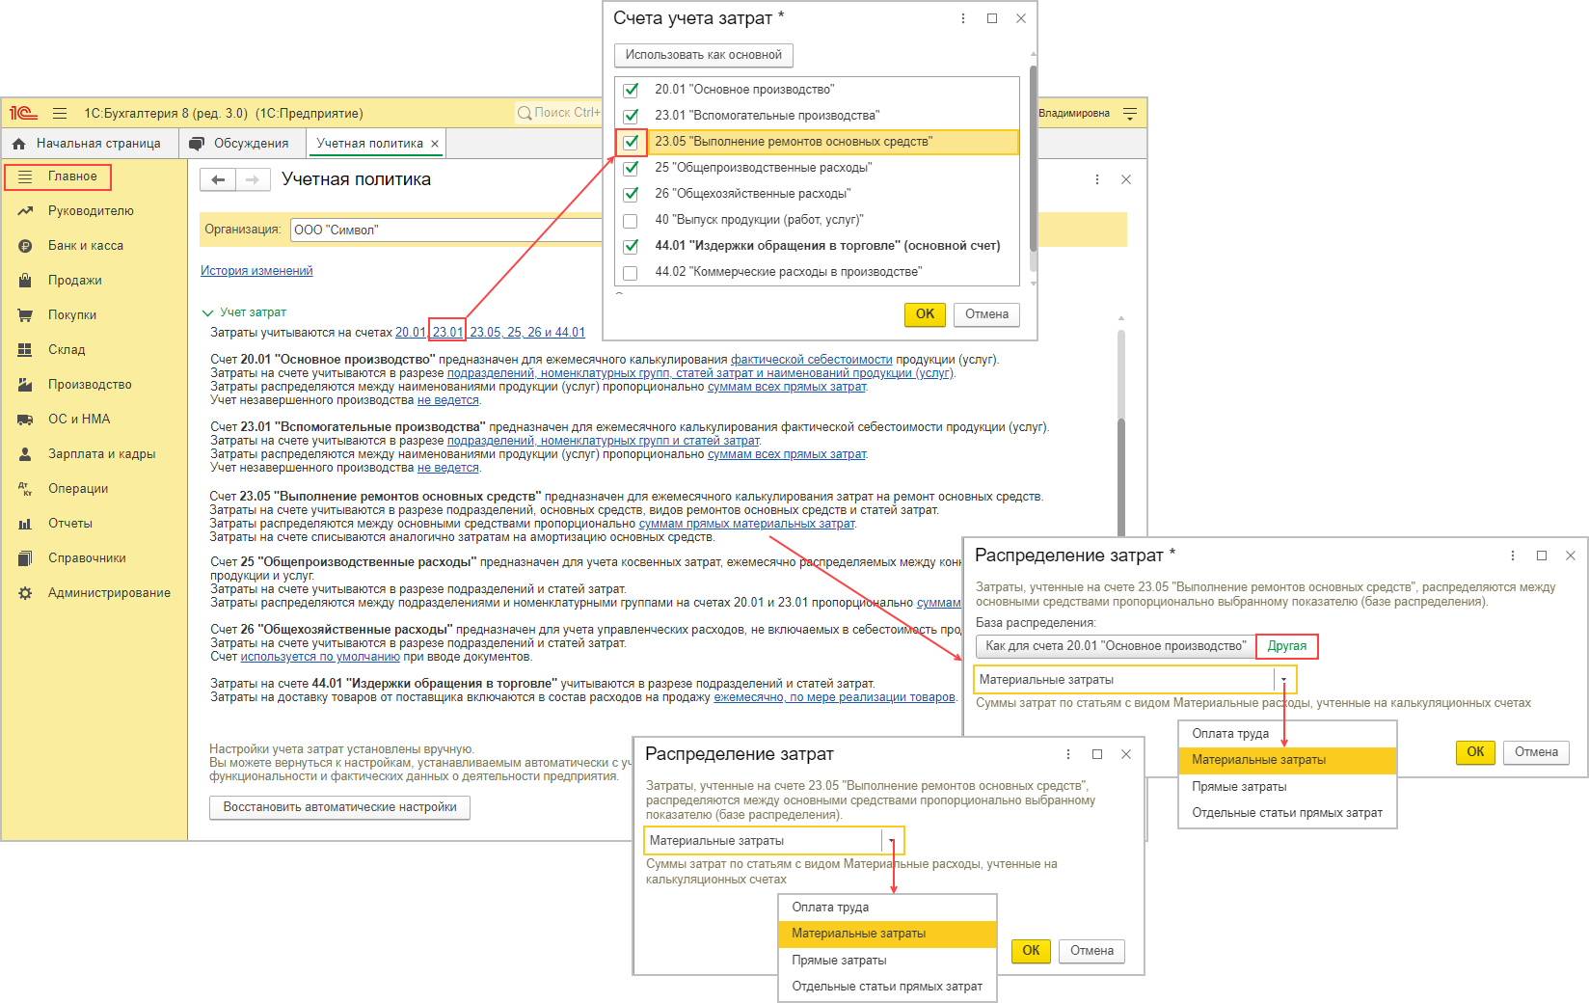Image resolution: width=1589 pixels, height=1003 pixels.
Task: Collapse the Учет затрат section
Action: pyautogui.click(x=206, y=312)
